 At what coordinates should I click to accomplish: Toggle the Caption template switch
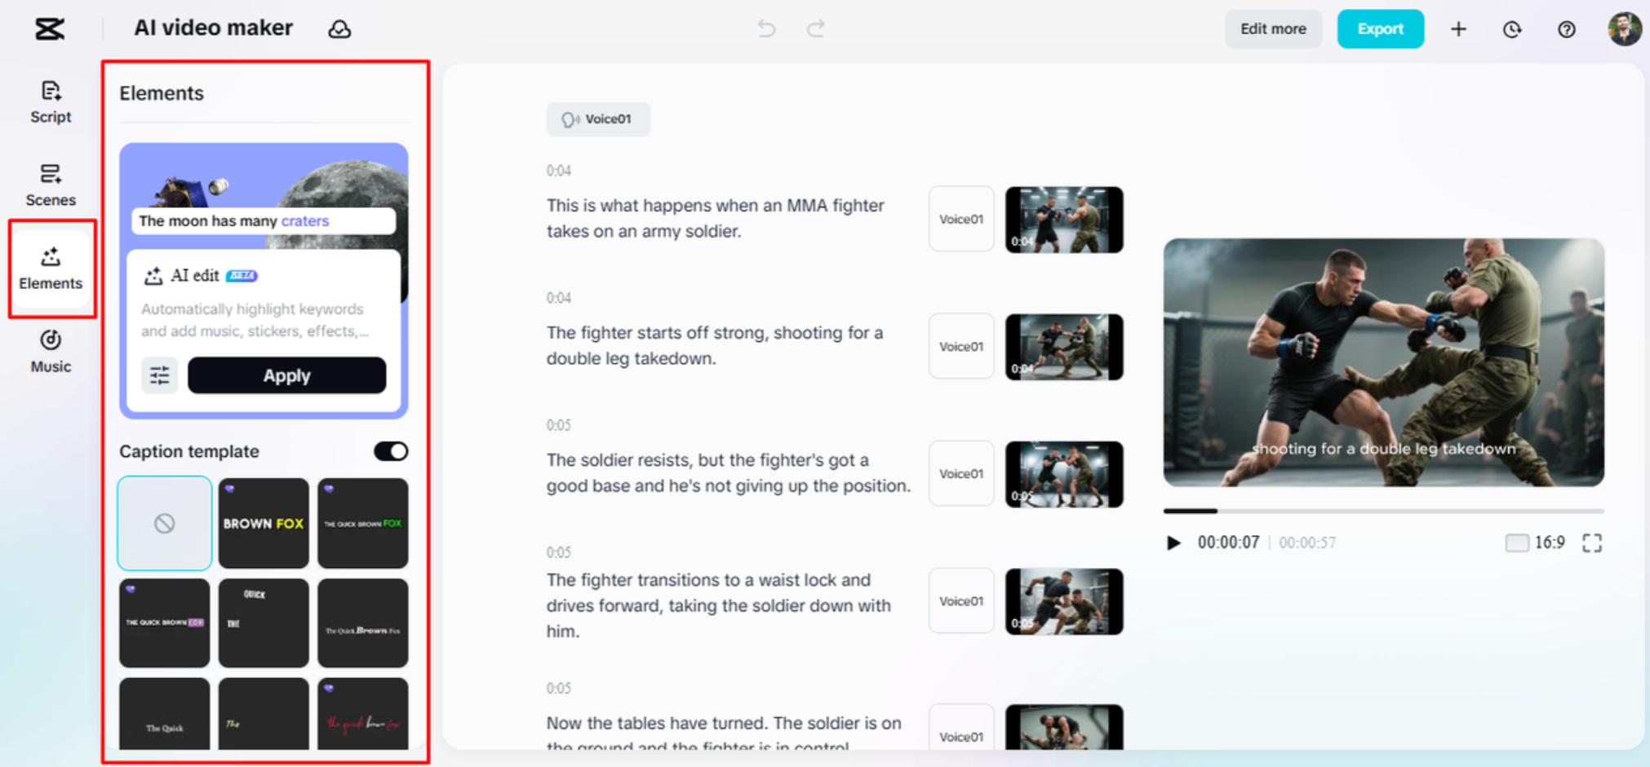pos(391,451)
